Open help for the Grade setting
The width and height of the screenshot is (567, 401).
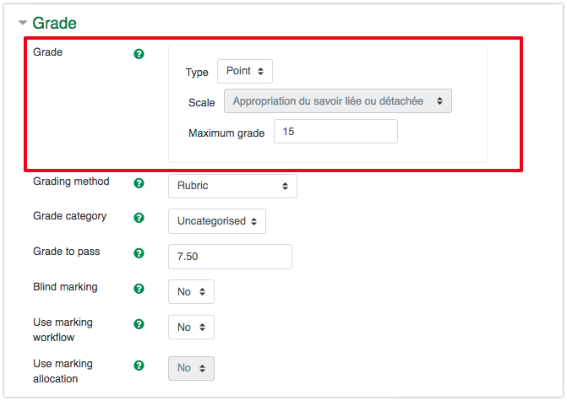pyautogui.click(x=139, y=54)
